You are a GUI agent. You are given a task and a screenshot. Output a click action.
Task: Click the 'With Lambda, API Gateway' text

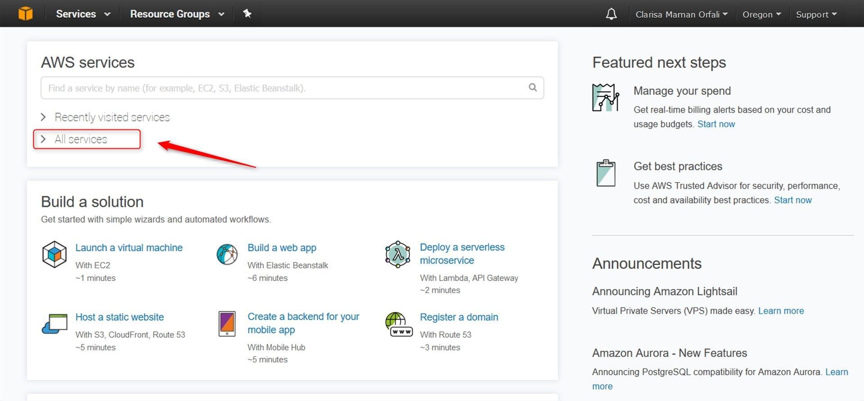coord(469,278)
